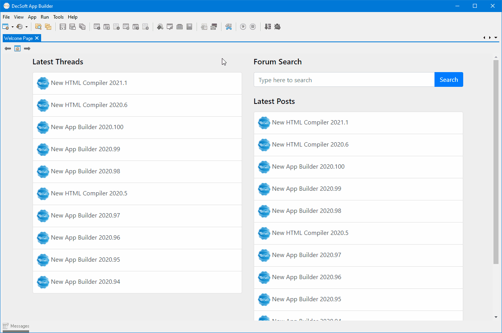The height and width of the screenshot is (333, 502).
Task: Click the Run play toolbar button
Action: [x=243, y=27]
